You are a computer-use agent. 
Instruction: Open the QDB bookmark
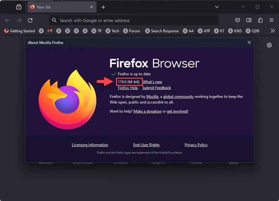click(252, 31)
